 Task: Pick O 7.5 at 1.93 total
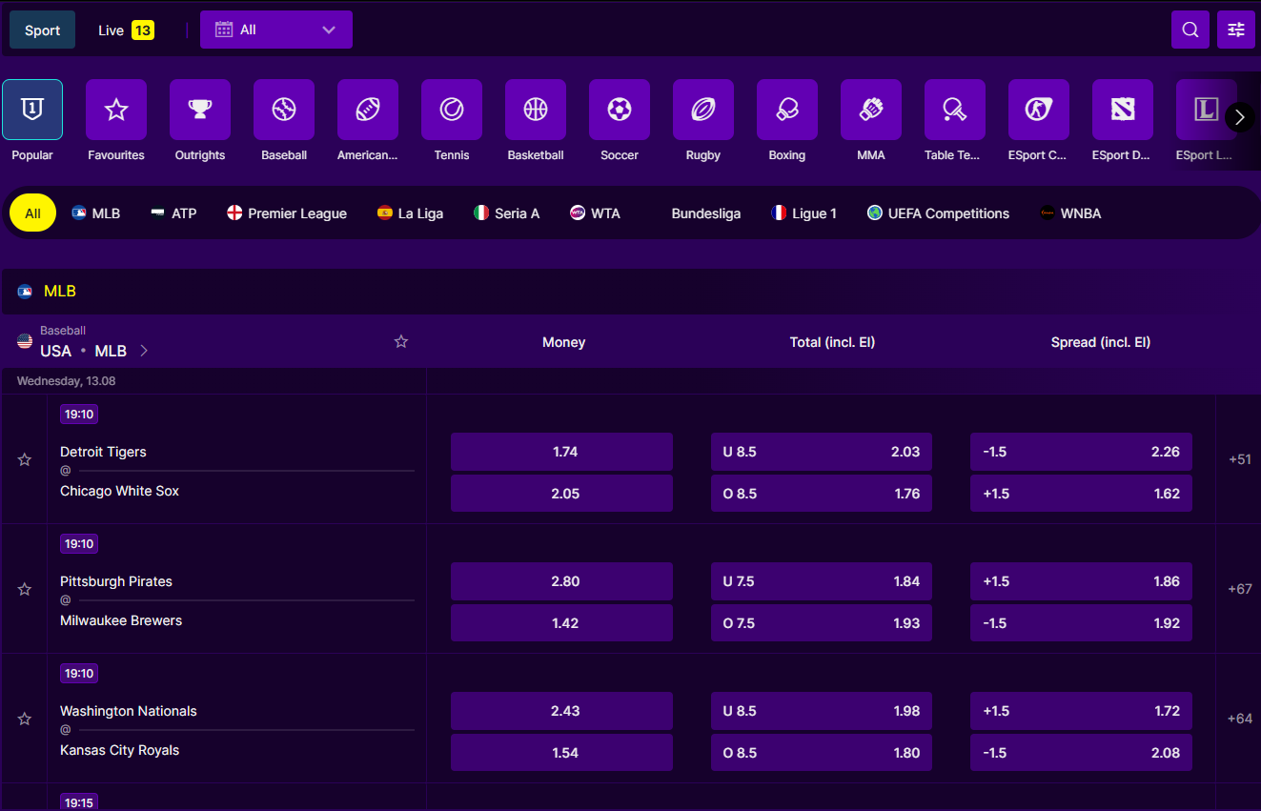click(x=822, y=623)
